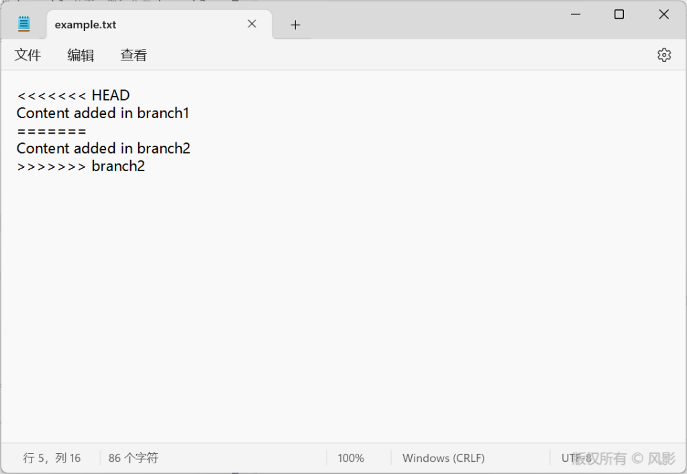Viewport: 687px width, 474px height.
Task: Click the 100% zoom level indicator
Action: 350,458
